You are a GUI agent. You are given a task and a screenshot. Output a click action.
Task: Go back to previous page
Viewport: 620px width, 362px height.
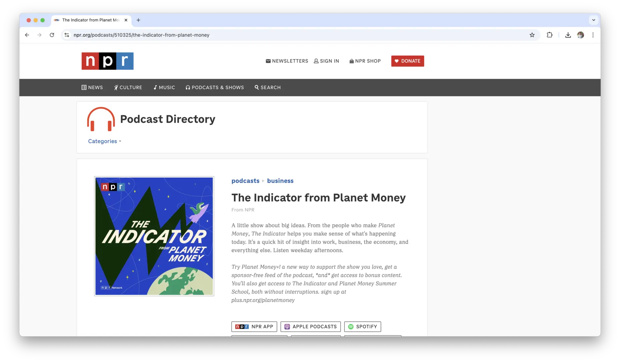point(27,35)
